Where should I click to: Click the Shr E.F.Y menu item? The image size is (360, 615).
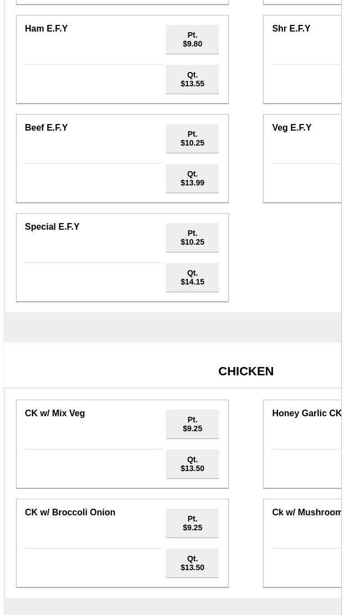[x=291, y=29]
